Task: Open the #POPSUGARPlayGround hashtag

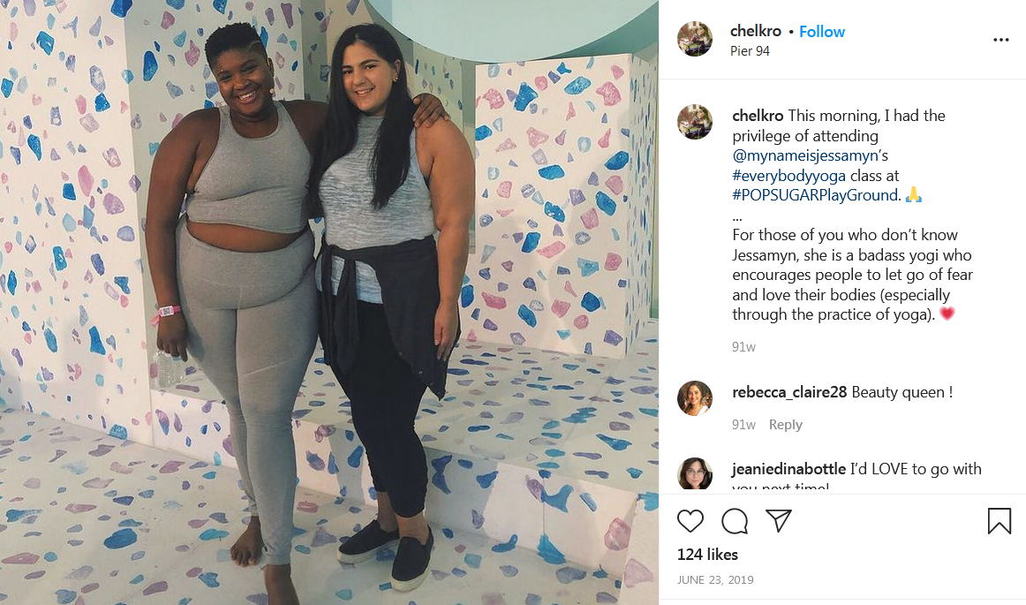Action: [x=815, y=195]
